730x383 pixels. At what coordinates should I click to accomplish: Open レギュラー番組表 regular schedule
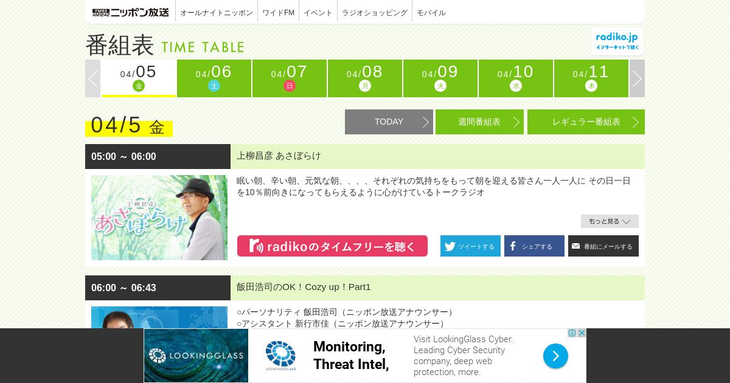pos(586,122)
